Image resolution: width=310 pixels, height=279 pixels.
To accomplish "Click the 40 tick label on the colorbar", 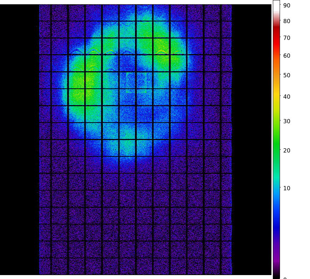I will pyautogui.click(x=287, y=97).
